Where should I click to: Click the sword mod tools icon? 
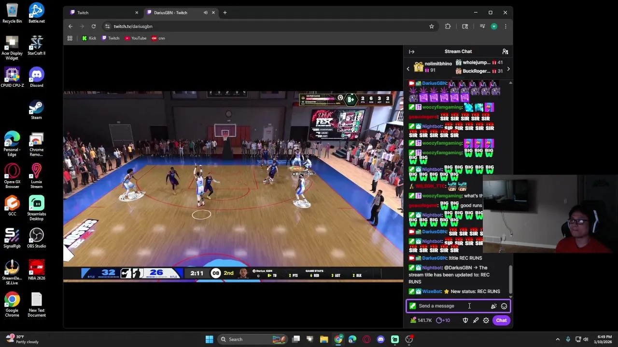(x=476, y=320)
